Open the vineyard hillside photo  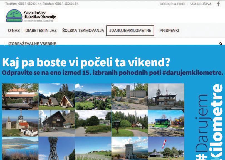pyautogui.click(x=93, y=148)
